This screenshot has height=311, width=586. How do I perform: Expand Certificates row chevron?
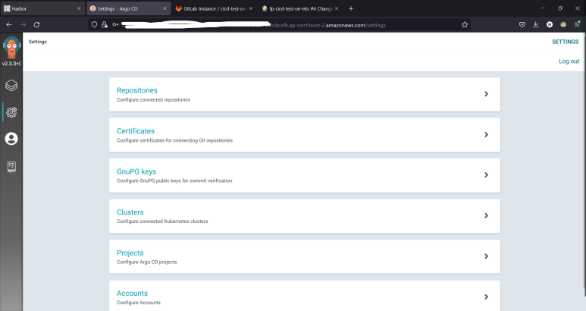pos(486,134)
